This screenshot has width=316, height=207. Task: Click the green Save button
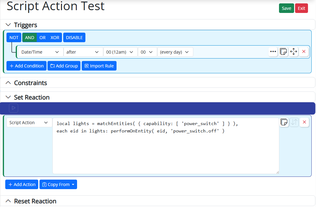286,8
